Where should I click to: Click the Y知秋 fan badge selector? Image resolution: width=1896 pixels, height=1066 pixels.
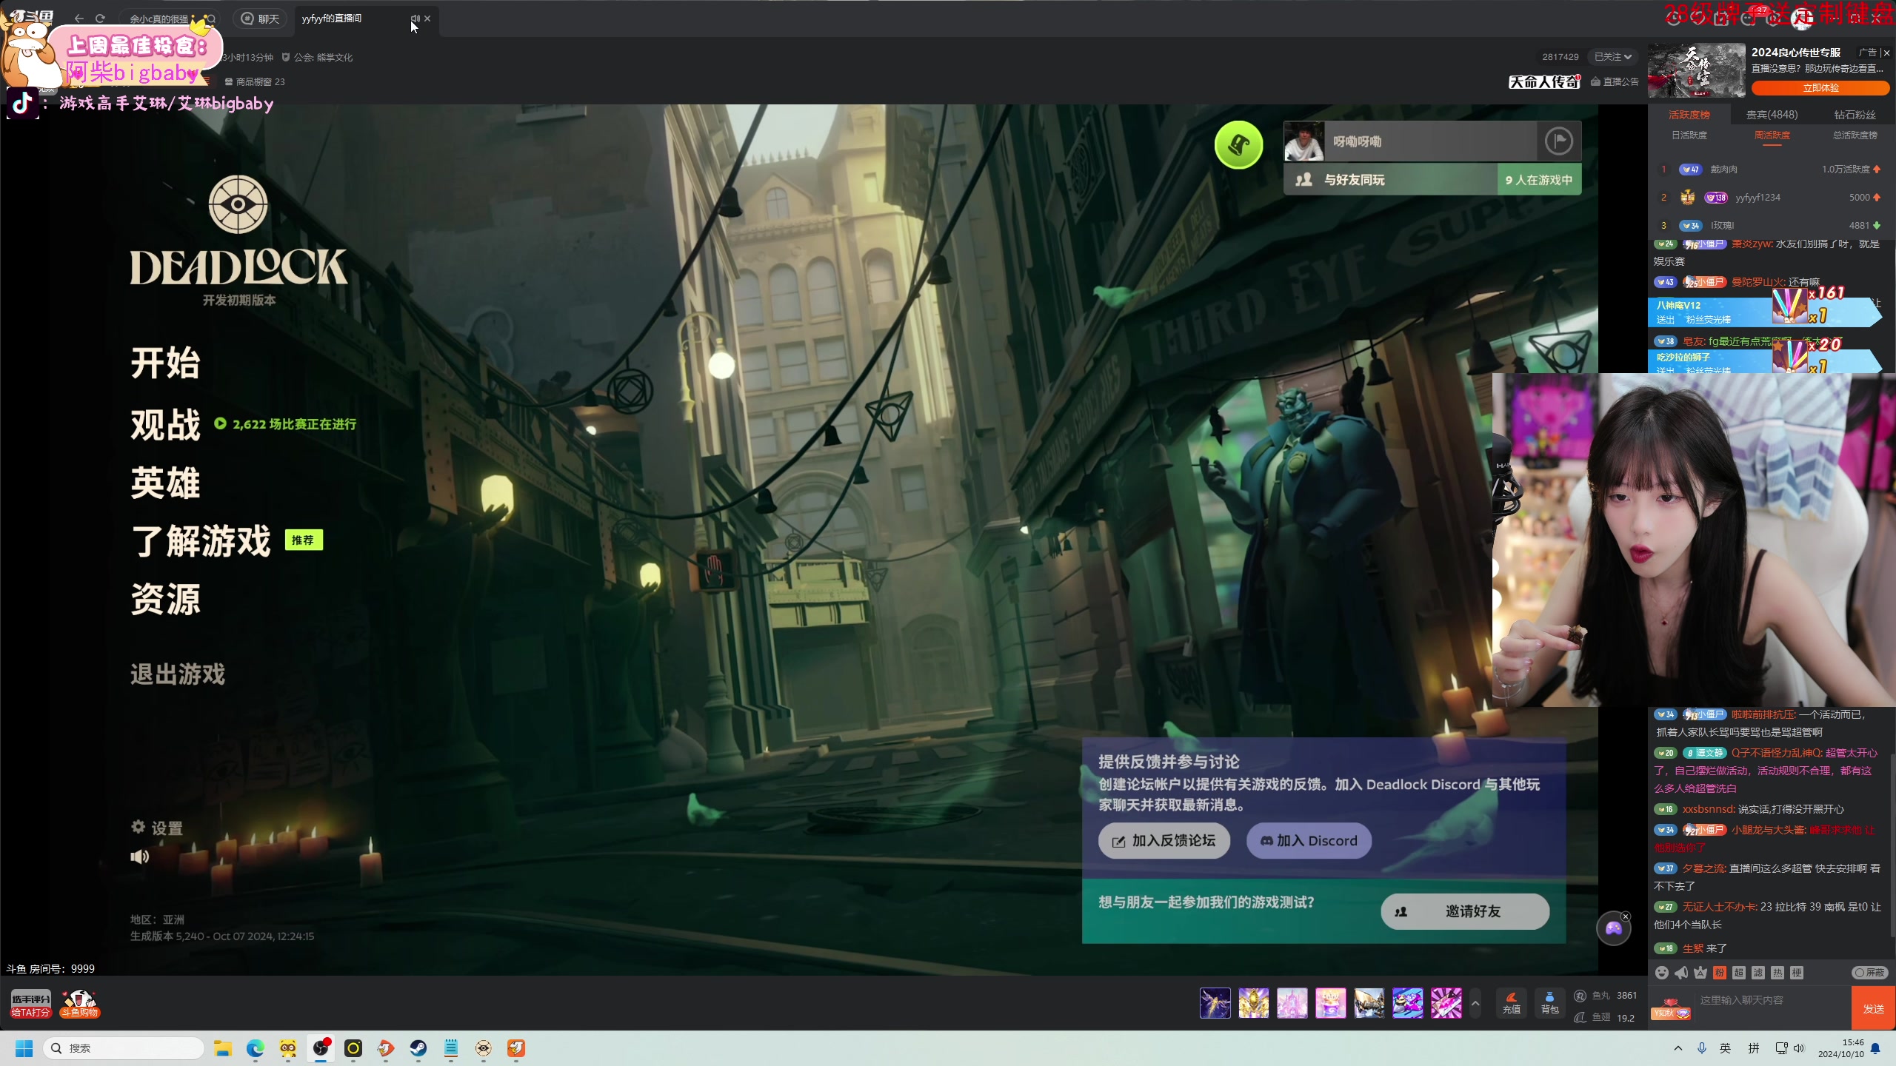1671,1010
